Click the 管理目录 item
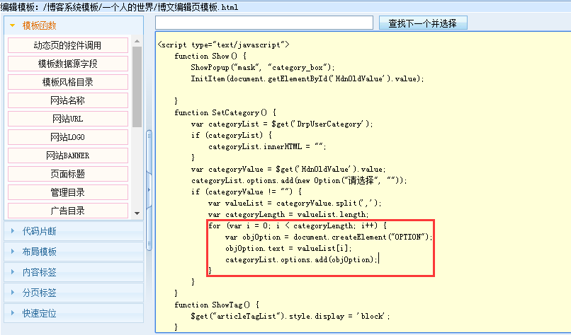Screen dimensions: 571x335 pyautogui.click(x=67, y=192)
